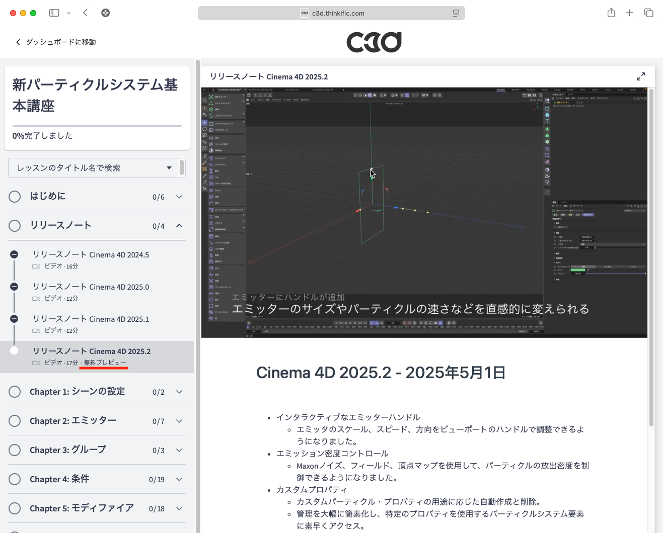Viewport: 663px width, 533px height.
Task: Click the video player frame
Action: 424,212
